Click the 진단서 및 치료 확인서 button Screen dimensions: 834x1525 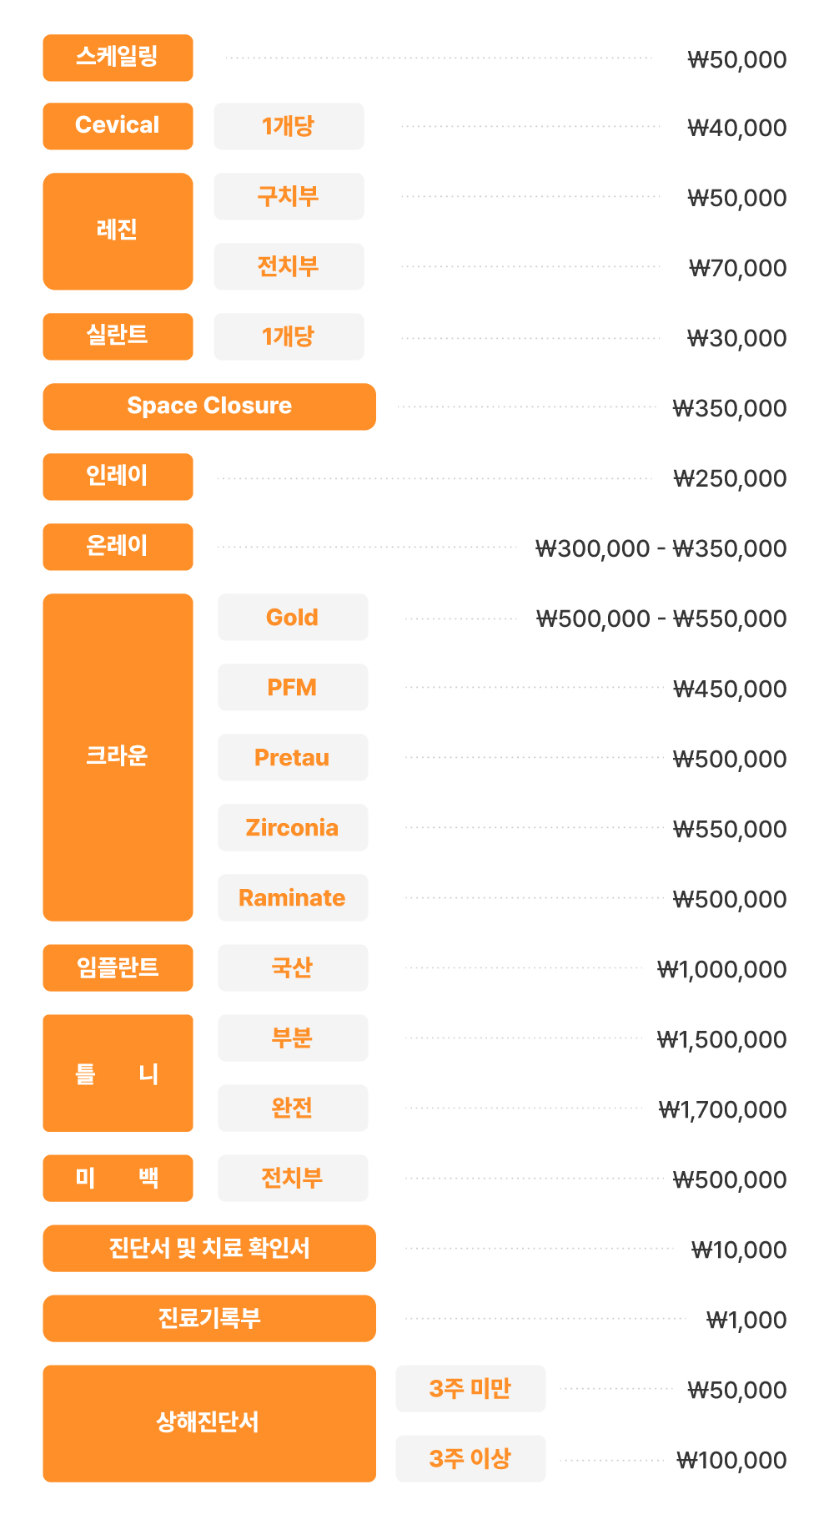click(x=209, y=1248)
